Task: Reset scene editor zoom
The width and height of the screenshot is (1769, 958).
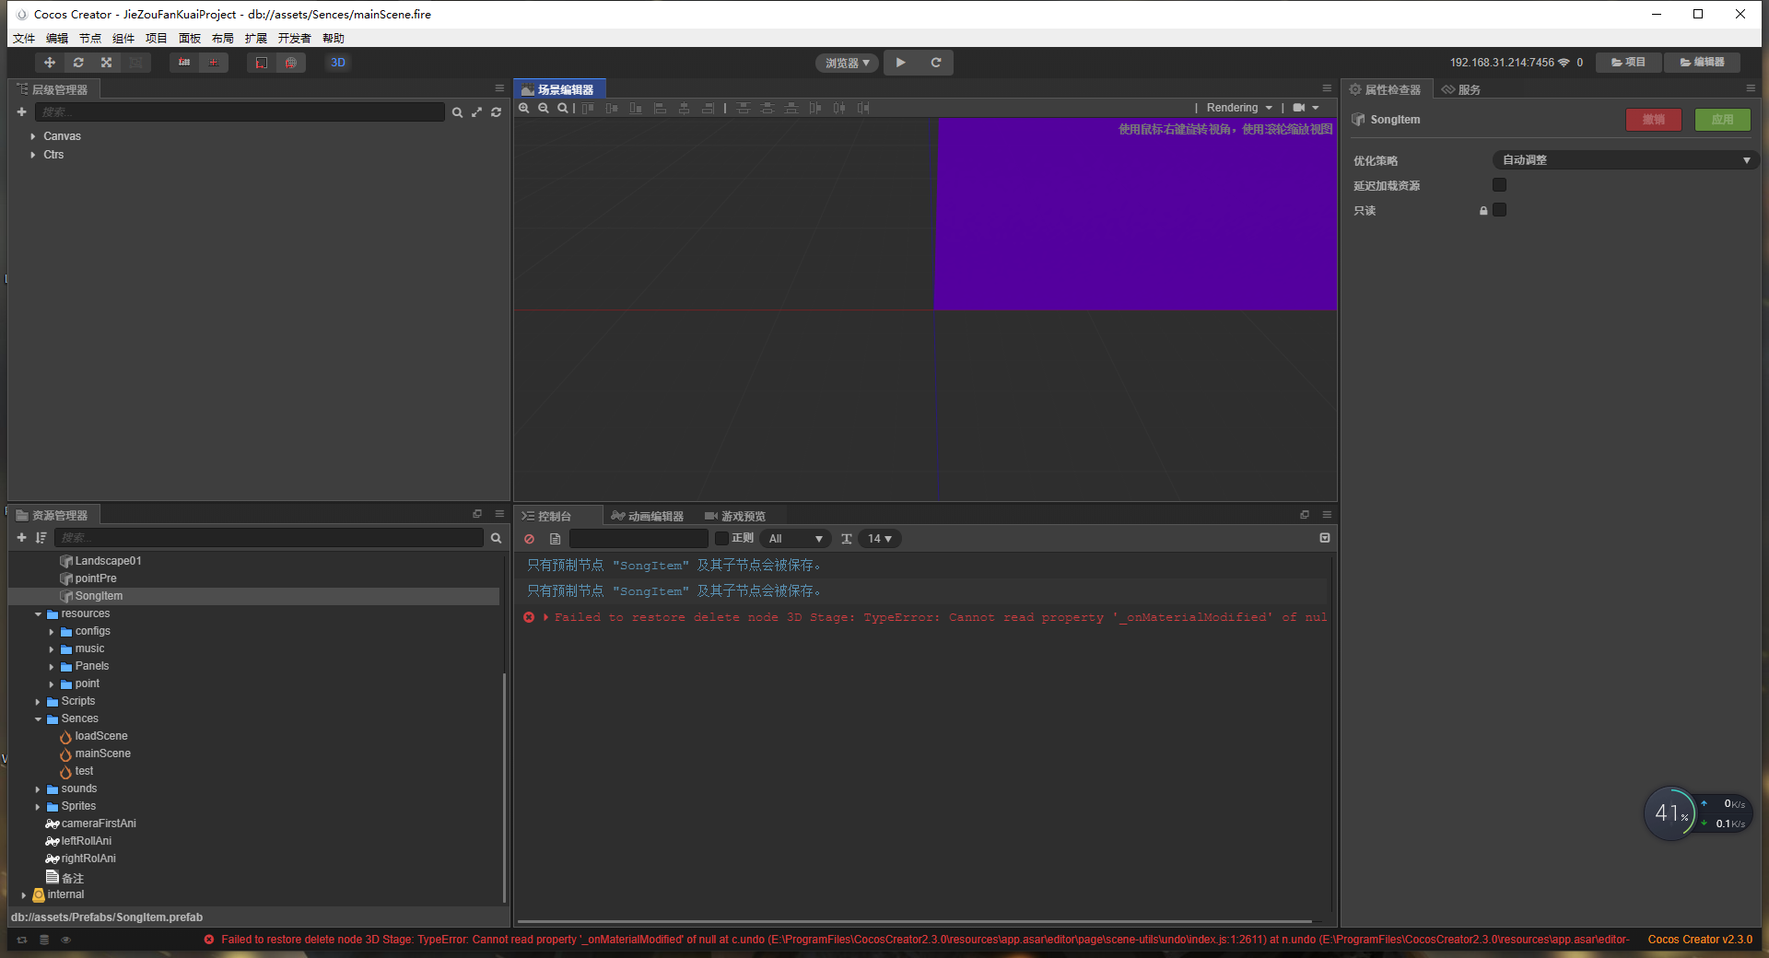Action: (563, 108)
